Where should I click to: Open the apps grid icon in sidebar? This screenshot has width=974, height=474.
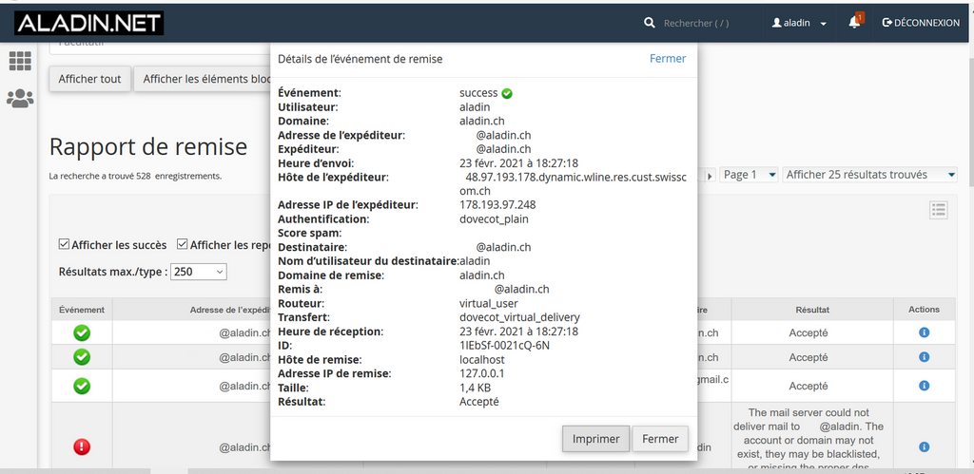tap(20, 61)
